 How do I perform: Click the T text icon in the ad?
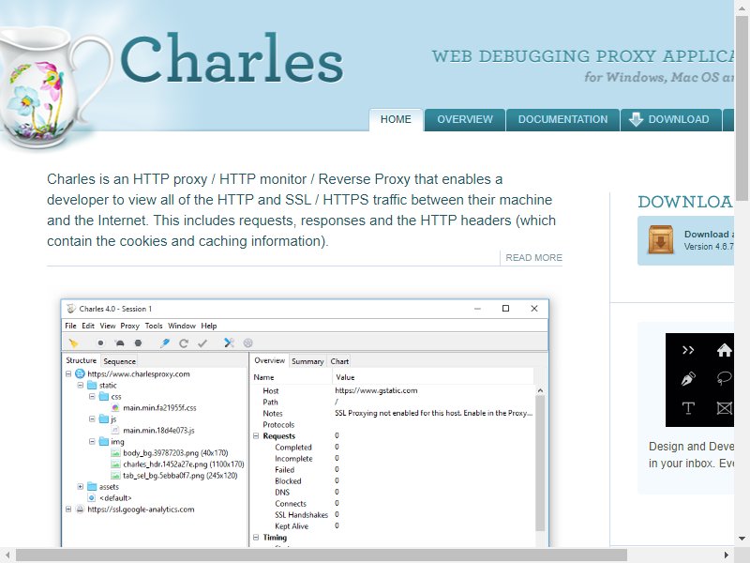pos(688,408)
